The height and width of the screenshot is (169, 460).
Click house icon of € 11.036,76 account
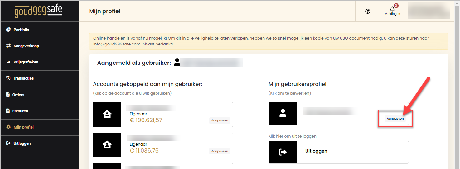[107, 145]
